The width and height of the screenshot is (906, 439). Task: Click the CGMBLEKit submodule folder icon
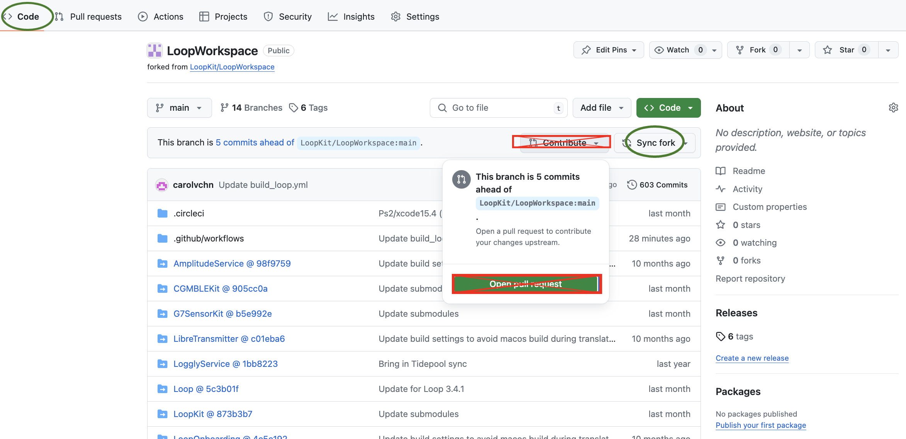pyautogui.click(x=163, y=289)
